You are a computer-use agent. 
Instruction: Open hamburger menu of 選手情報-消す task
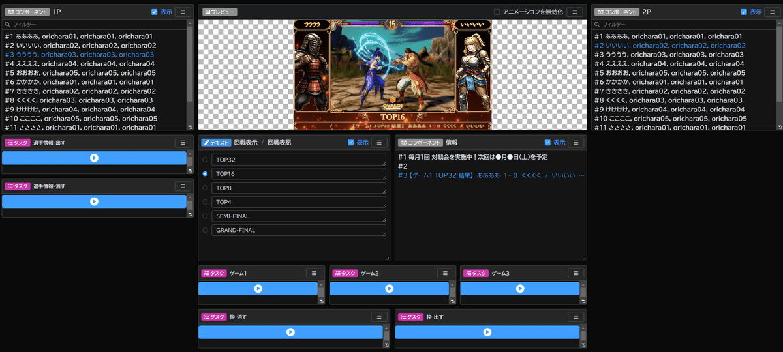(x=184, y=186)
